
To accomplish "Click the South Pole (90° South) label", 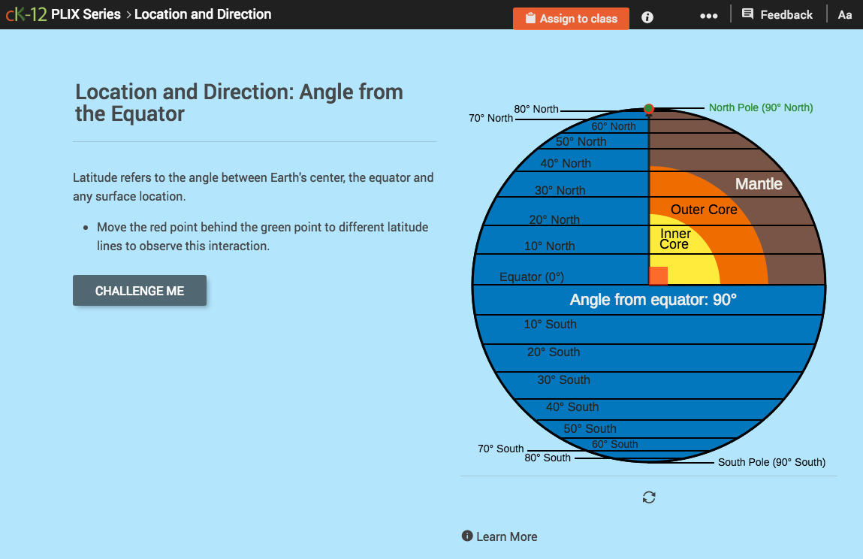I will [771, 462].
